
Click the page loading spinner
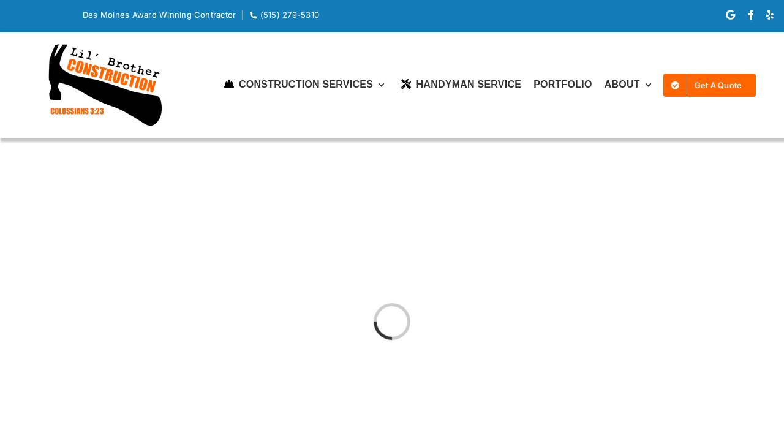pyautogui.click(x=392, y=322)
